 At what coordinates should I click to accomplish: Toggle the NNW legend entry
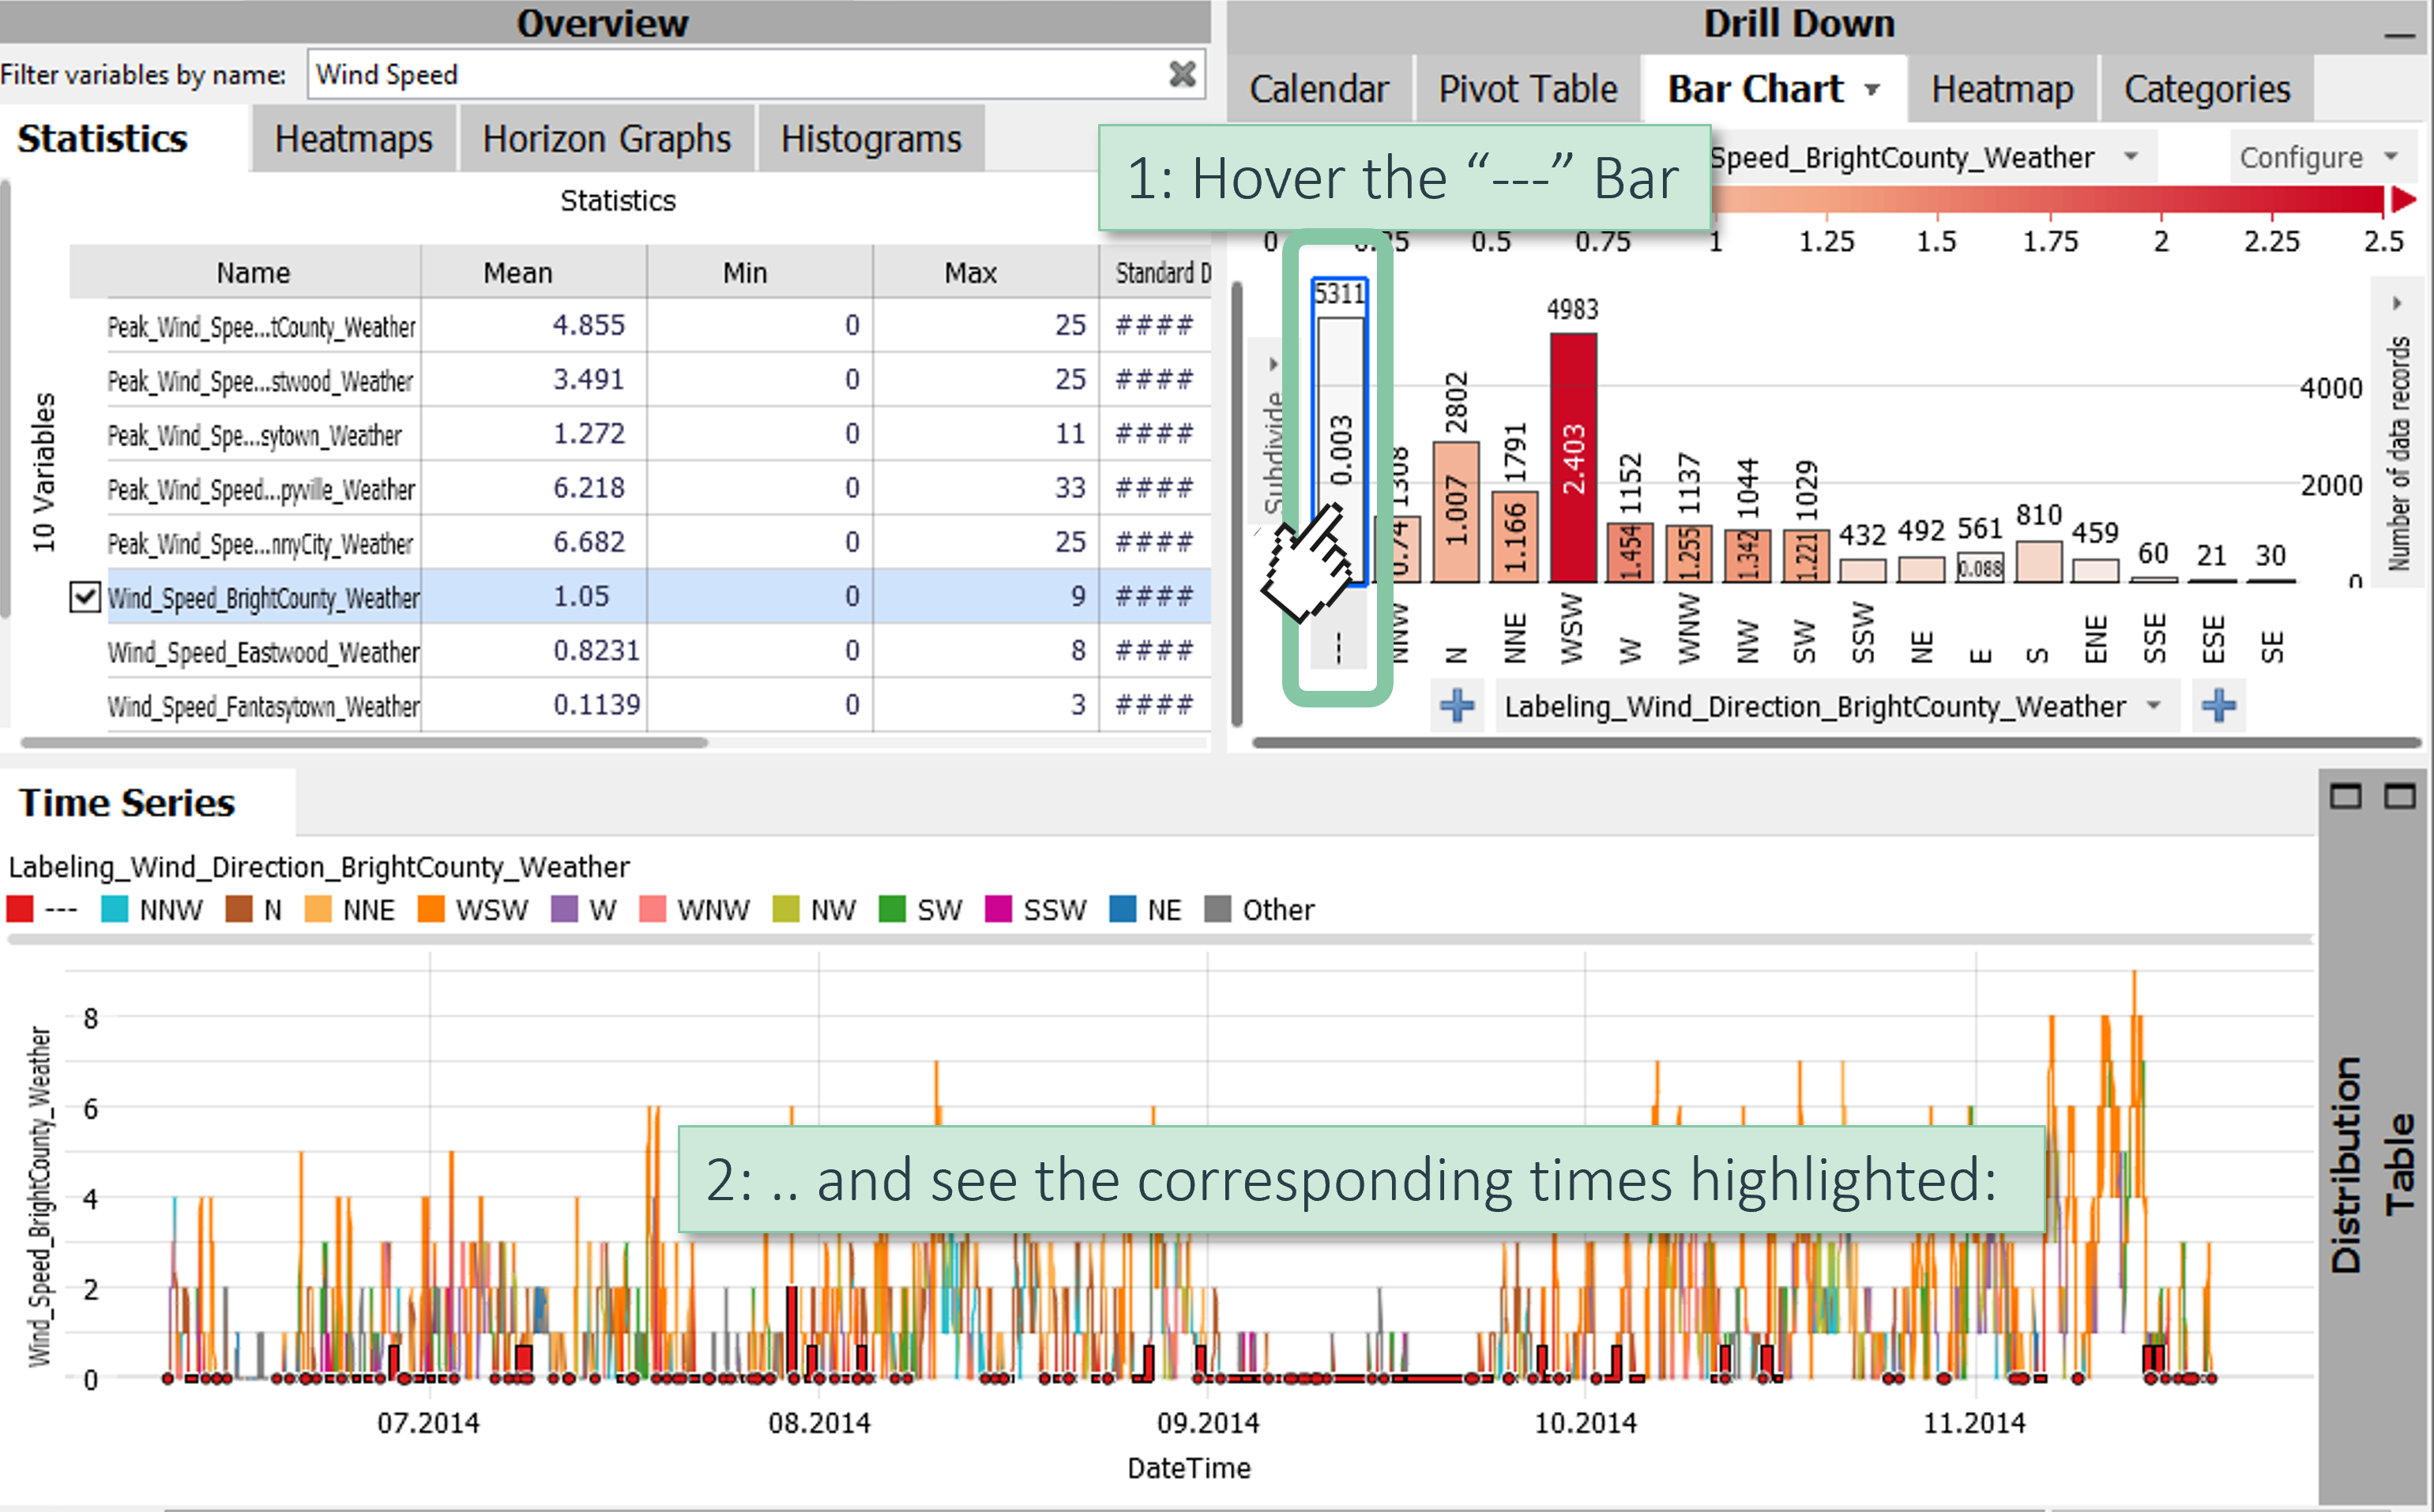click(152, 910)
